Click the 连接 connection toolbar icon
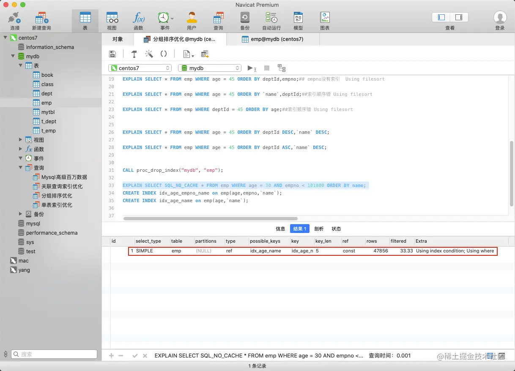This screenshot has height=371, width=515. (x=15, y=18)
